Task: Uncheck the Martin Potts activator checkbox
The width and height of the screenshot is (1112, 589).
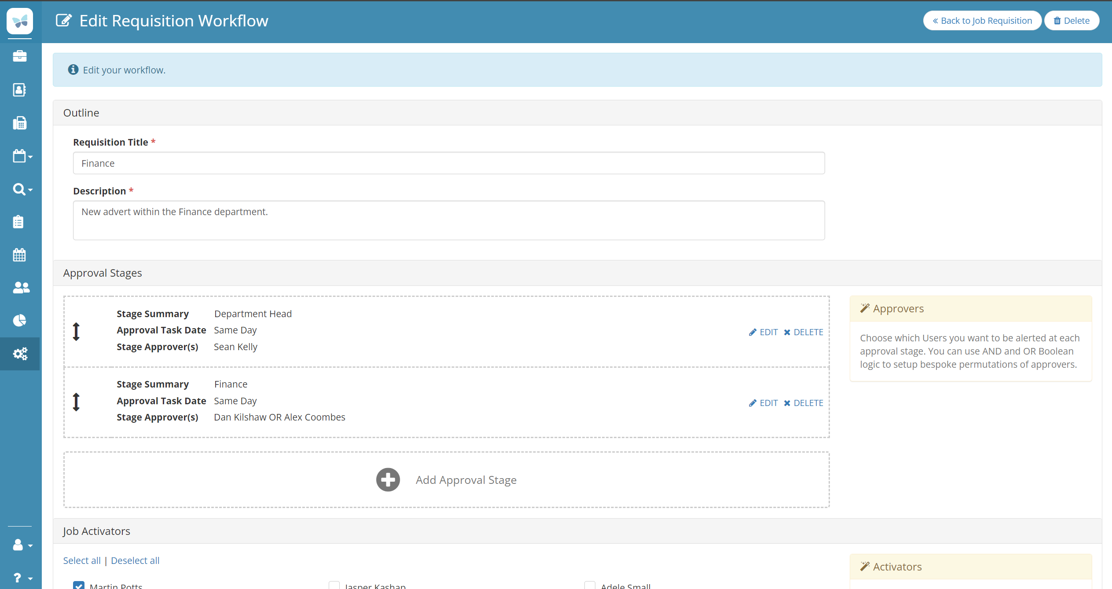Action: [79, 585]
